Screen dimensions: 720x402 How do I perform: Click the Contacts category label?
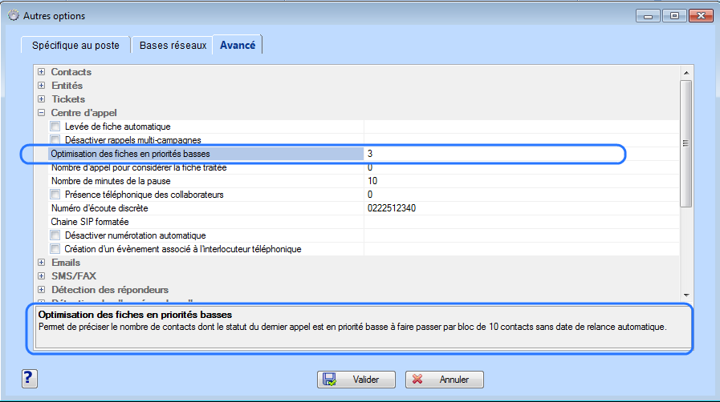point(71,72)
